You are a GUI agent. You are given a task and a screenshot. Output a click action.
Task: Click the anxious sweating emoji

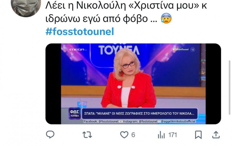coord(166,18)
